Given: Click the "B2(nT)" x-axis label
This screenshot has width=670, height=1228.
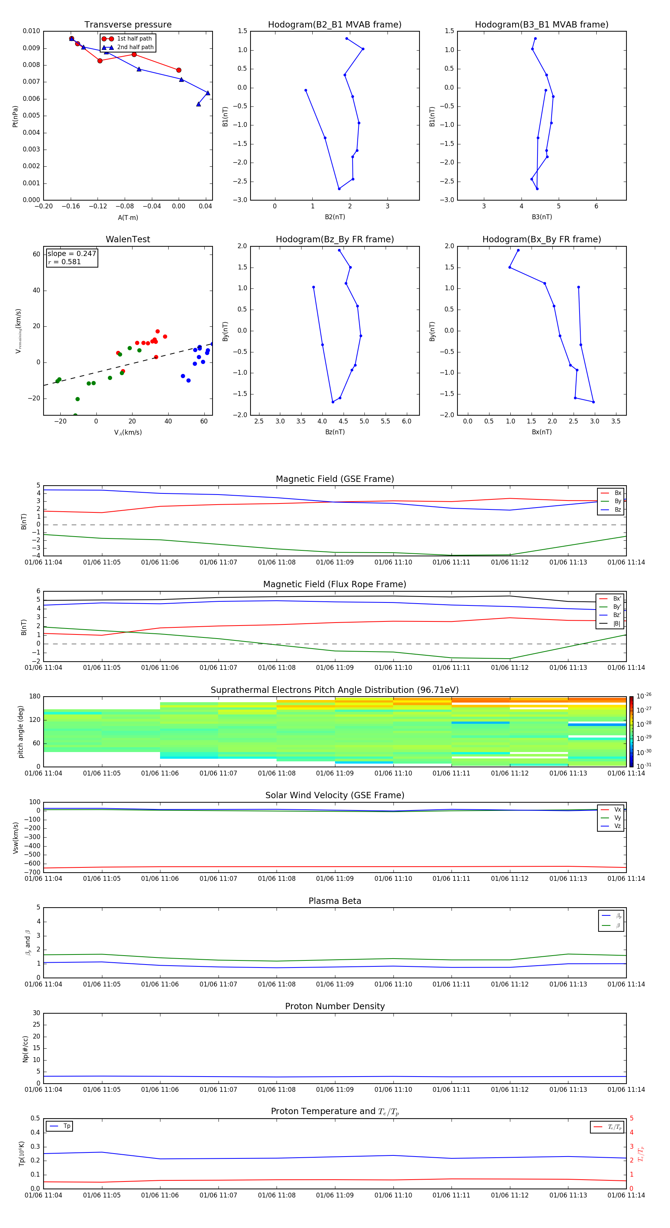Looking at the screenshot, I should pyautogui.click(x=335, y=217).
